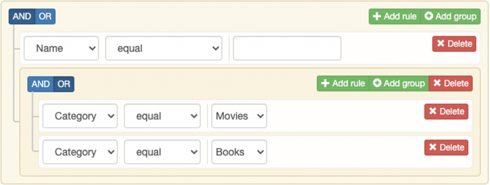Viewport: 490px width, 185px height.
Task: Open the equal operator dropdown for Name rule
Action: click(164, 48)
